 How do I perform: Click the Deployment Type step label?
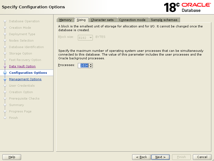pyautogui.click(x=22, y=34)
